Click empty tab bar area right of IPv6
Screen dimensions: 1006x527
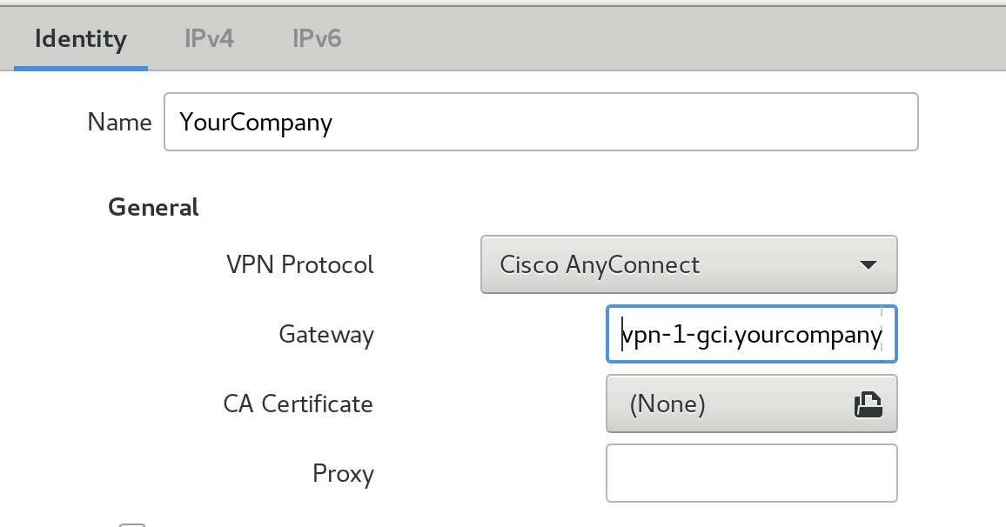[674, 38]
